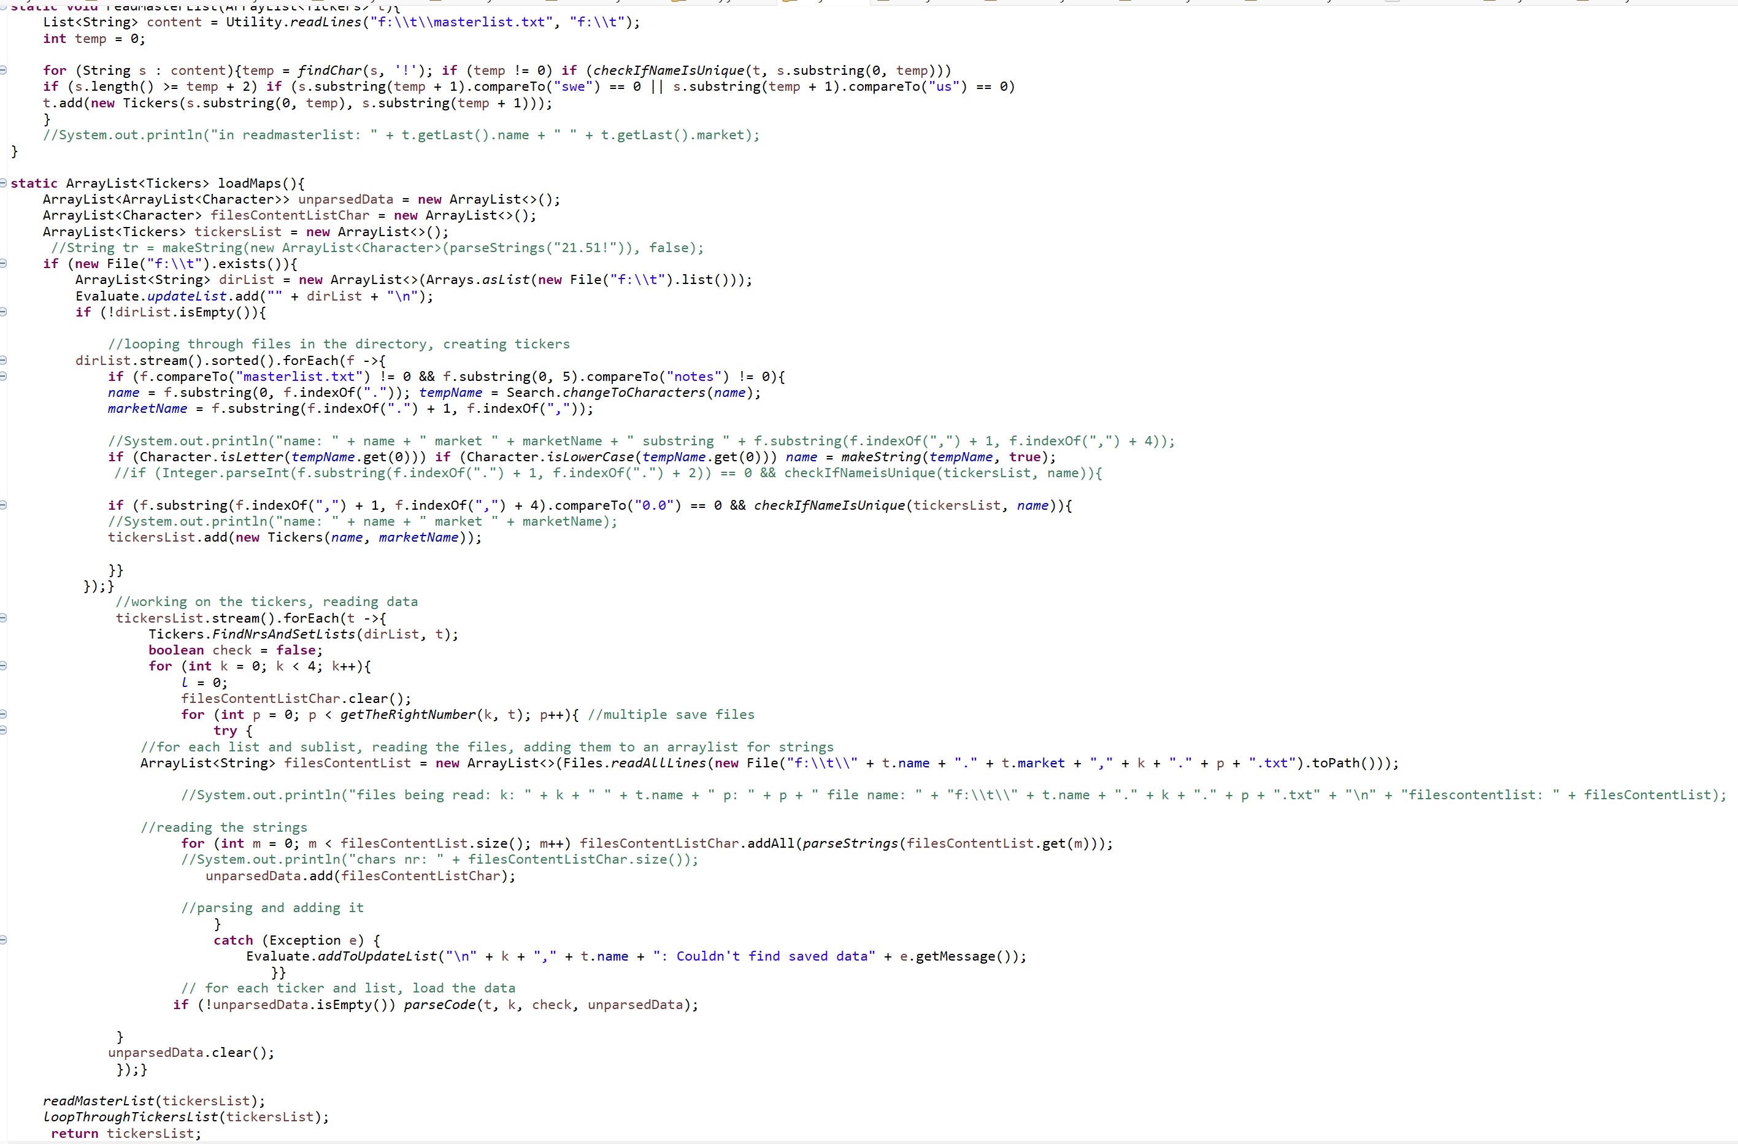Click unparsedData.clear() statement
Viewport: 1738px width, 1144px height.
click(x=191, y=1053)
